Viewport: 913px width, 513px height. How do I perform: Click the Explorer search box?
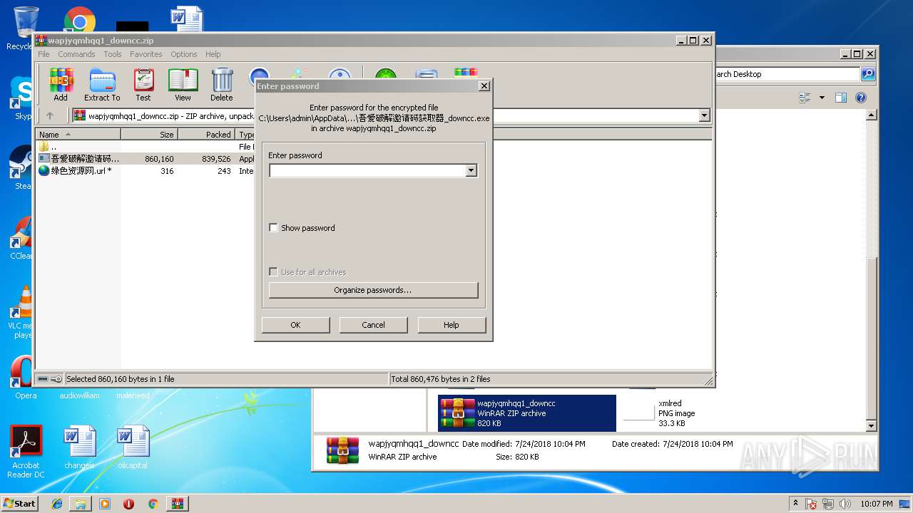[x=787, y=74]
